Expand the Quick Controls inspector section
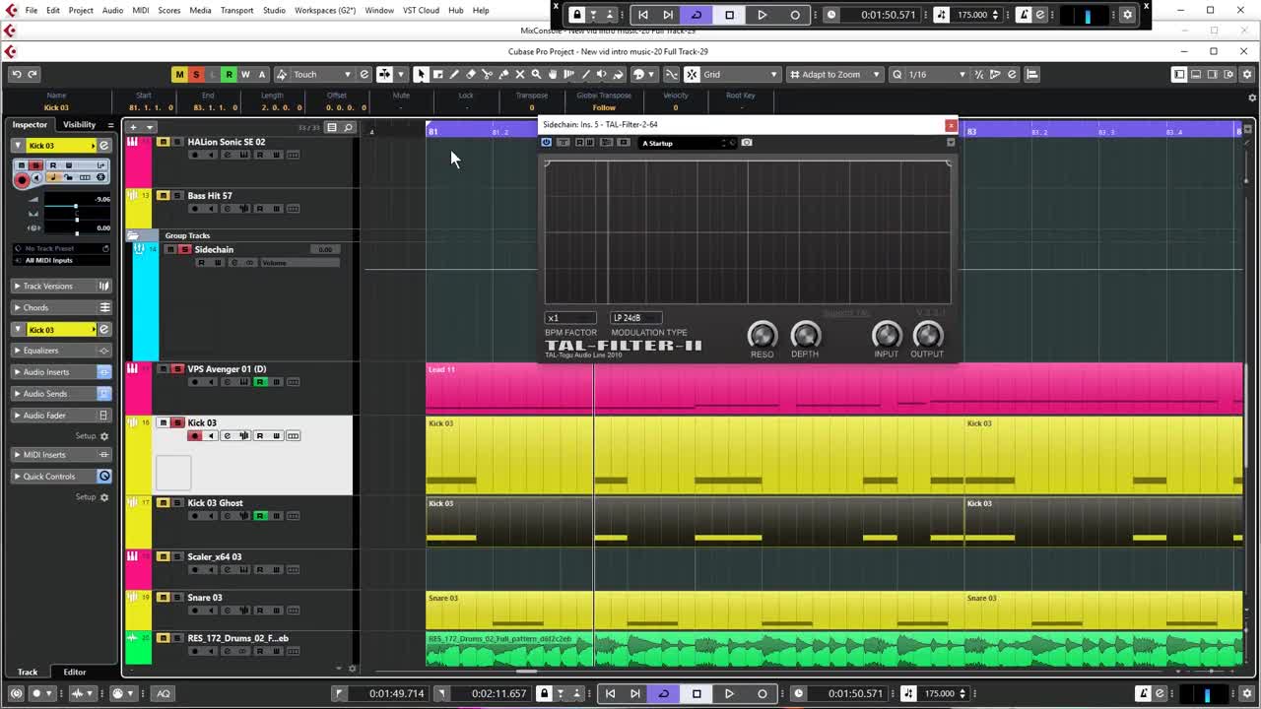The width and height of the screenshot is (1261, 709). tap(61, 476)
